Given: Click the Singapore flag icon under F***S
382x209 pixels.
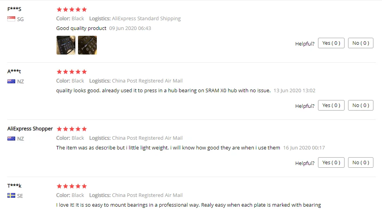Looking at the screenshot, I should tap(11, 19).
